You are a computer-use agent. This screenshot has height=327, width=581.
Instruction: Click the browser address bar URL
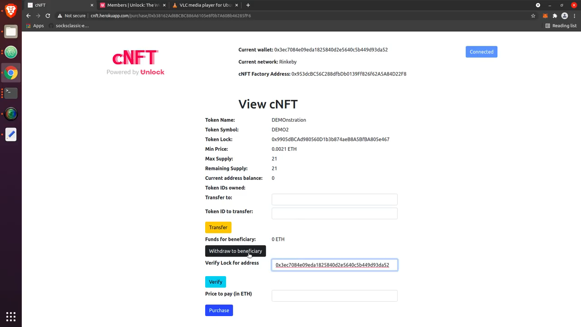click(x=171, y=15)
